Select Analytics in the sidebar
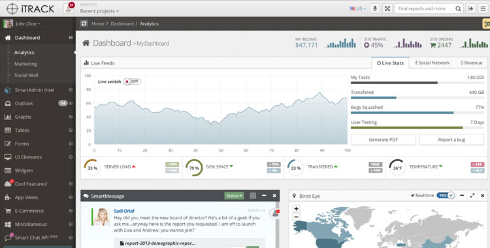Screen dimensions: 490x248 click(x=24, y=52)
